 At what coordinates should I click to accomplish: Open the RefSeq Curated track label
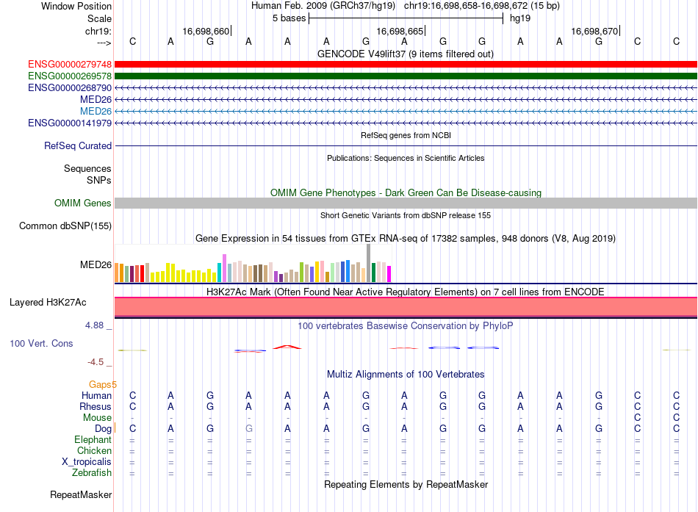[x=78, y=145]
